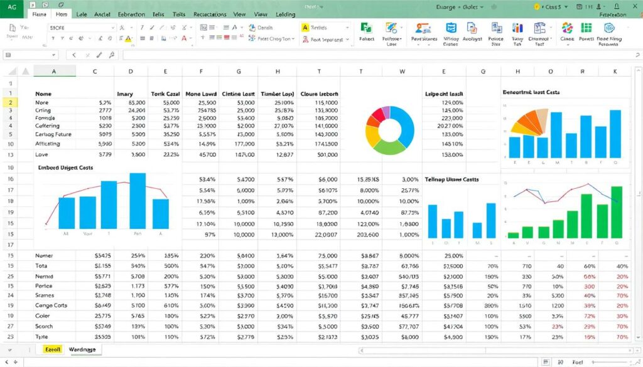This screenshot has width=643, height=367.
Task: Click the Cloure Lrcborh header cell
Action: 320,94
